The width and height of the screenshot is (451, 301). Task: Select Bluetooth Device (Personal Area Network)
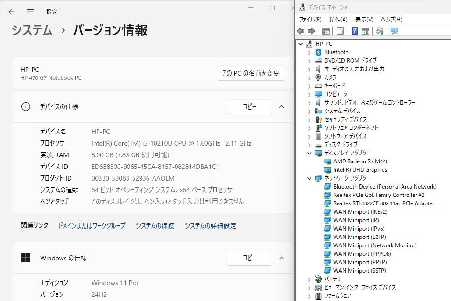(x=385, y=187)
